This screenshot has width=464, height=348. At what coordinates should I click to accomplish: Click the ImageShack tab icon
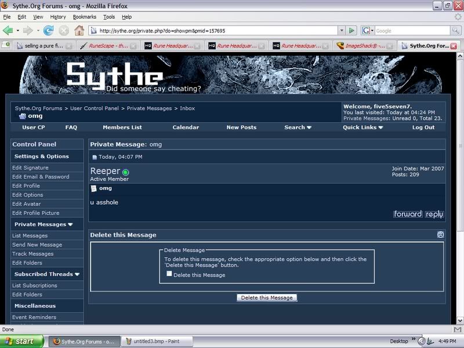tap(340, 46)
